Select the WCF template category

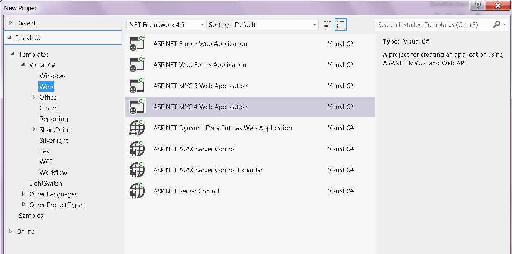(x=46, y=162)
